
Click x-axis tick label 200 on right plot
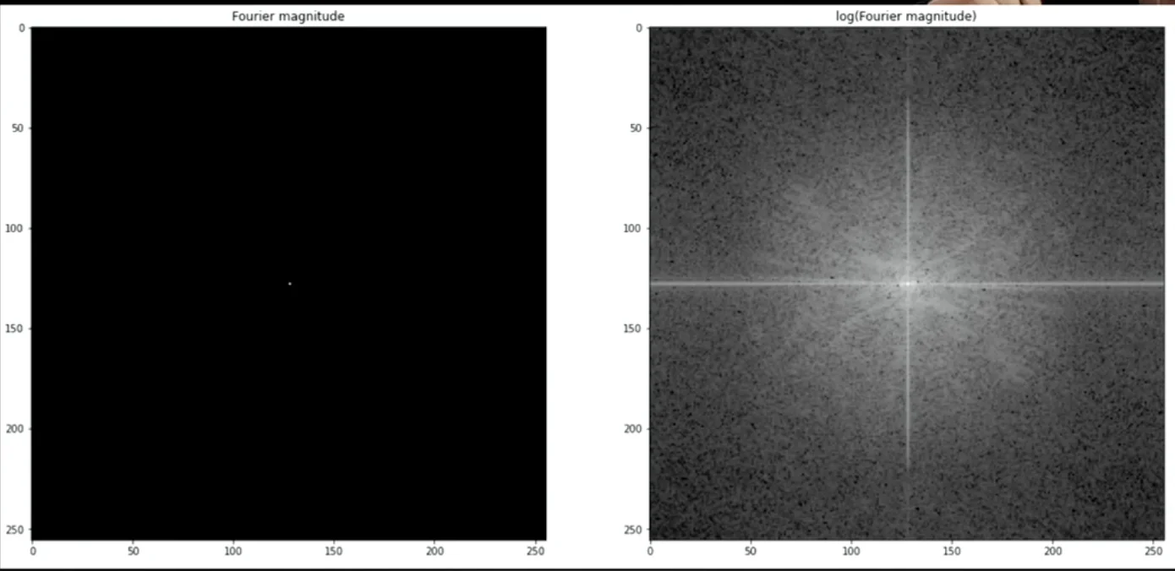(1052, 550)
